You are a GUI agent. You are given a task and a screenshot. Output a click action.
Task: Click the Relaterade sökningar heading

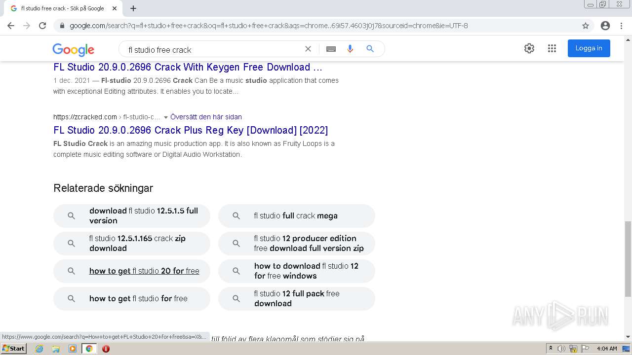103,188
